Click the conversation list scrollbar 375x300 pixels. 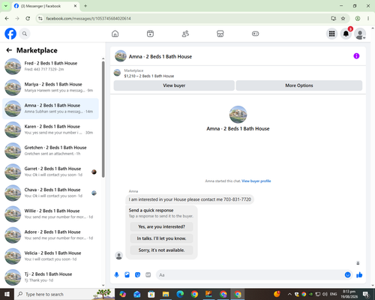pyautogui.click(x=103, y=119)
